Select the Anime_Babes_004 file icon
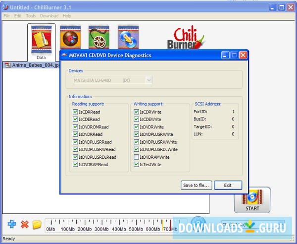Screen dimensions: 297x244 point(8,65)
